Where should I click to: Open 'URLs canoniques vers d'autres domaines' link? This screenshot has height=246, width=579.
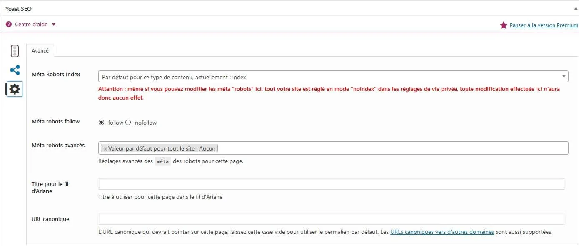pyautogui.click(x=442, y=232)
